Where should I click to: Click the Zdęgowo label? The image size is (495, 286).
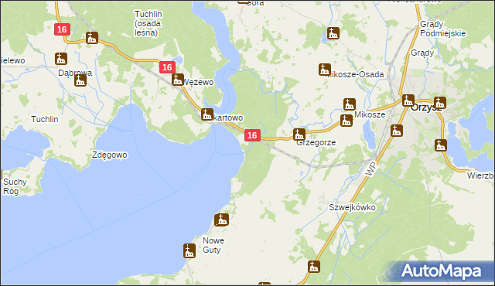110,155
